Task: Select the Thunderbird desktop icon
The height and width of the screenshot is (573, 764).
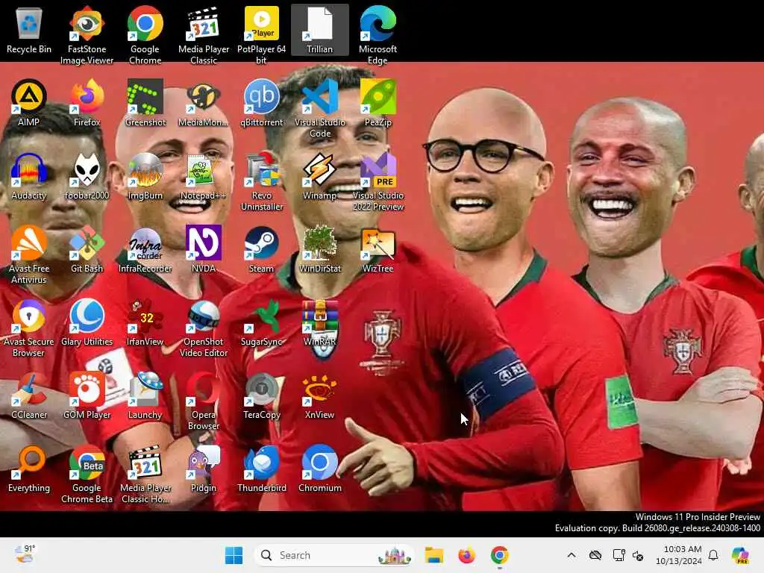Action: (x=262, y=469)
